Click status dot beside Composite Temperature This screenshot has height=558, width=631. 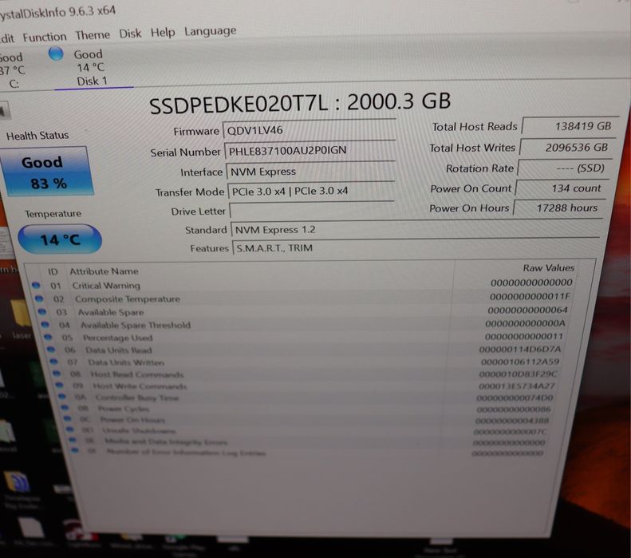[39, 299]
